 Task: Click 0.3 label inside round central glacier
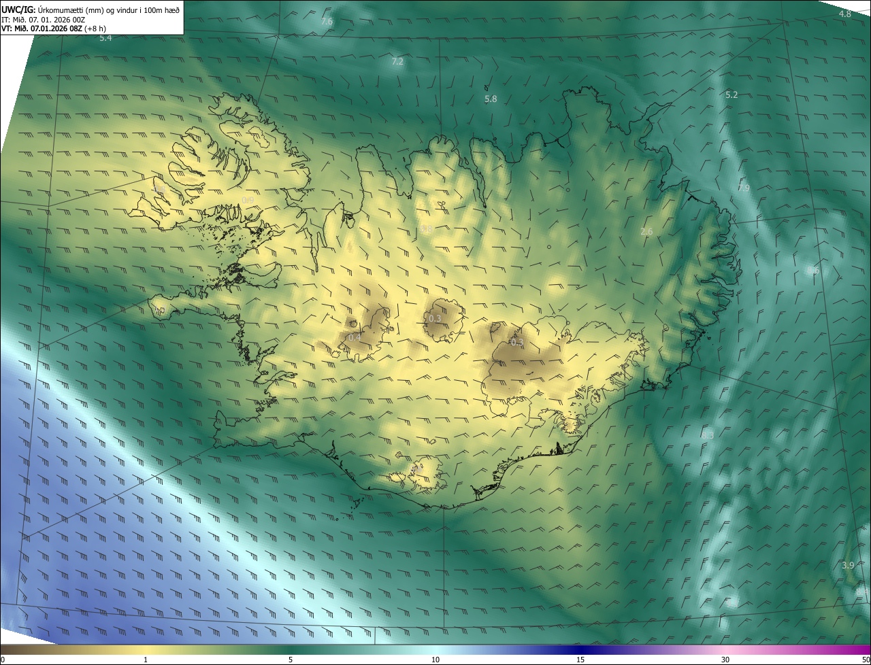pyautogui.click(x=435, y=318)
